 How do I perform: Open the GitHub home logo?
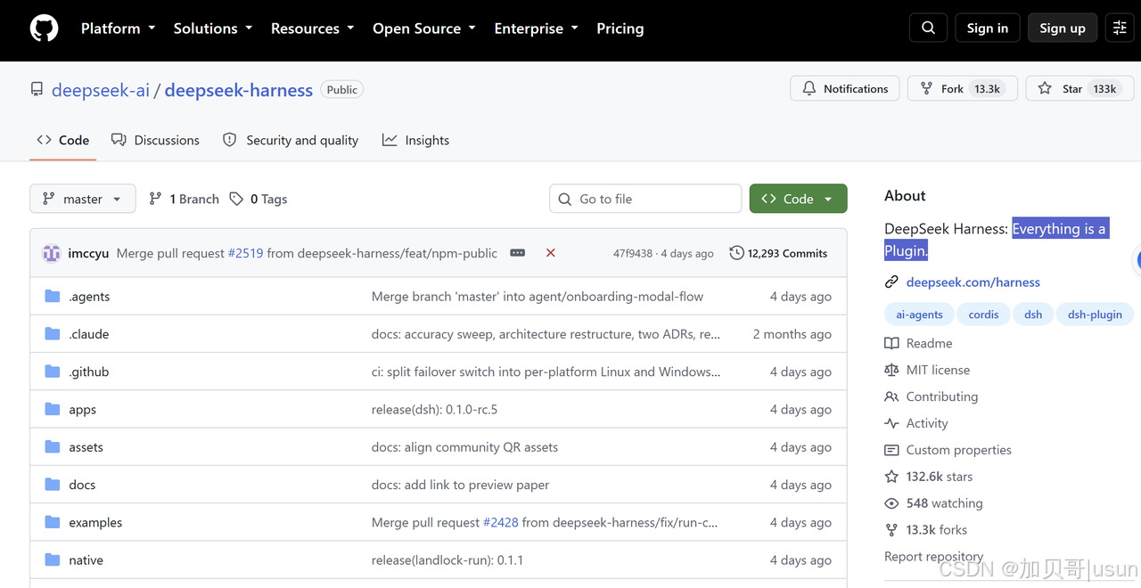tap(44, 29)
